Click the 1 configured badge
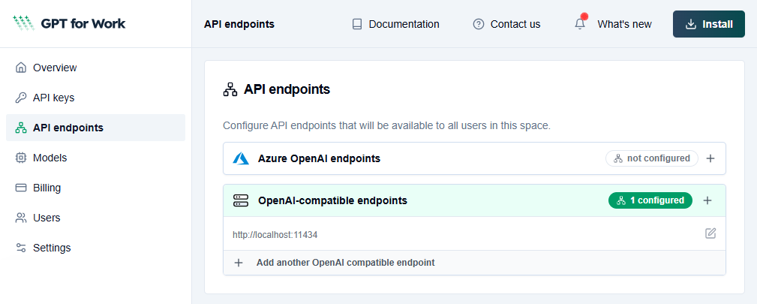The width and height of the screenshot is (757, 304). pyautogui.click(x=650, y=200)
